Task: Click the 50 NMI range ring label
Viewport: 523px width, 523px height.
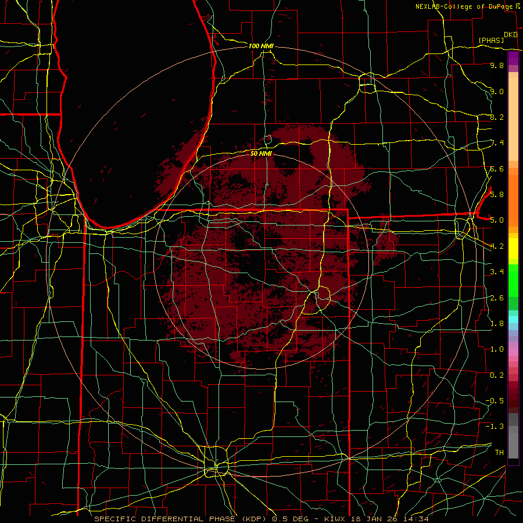Action: [261, 153]
